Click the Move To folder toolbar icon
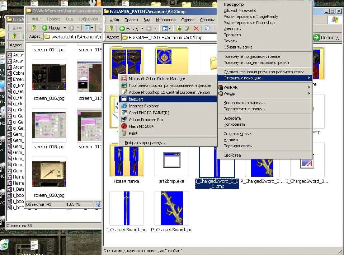Viewport: 344px width, 255px height. tap(179, 28)
